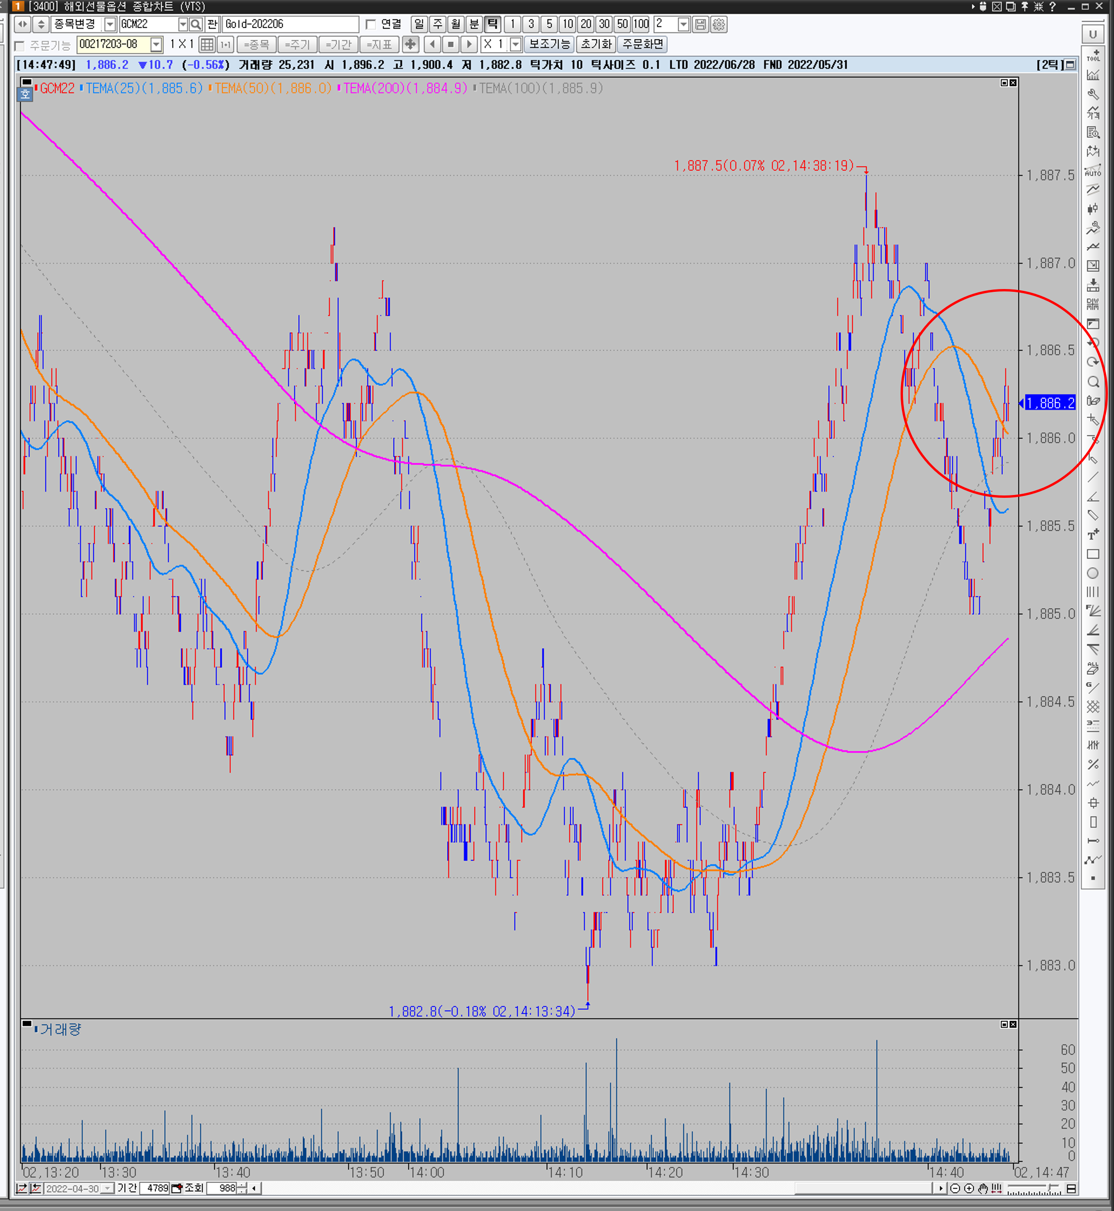Click the magnifier search icon beside GCM22
This screenshot has height=1211, width=1114.
[195, 24]
